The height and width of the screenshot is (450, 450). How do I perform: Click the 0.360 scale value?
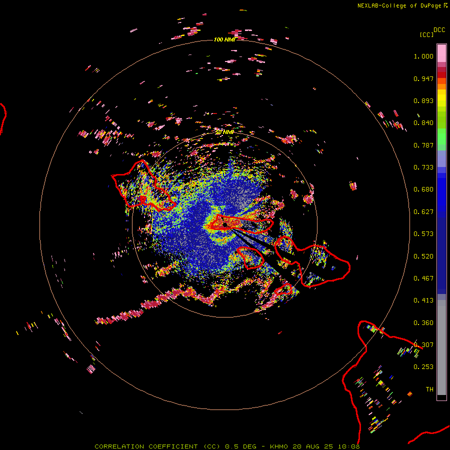423,323
